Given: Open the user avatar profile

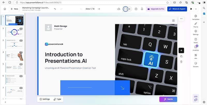Looking at the screenshot, I should (x=125, y=9).
